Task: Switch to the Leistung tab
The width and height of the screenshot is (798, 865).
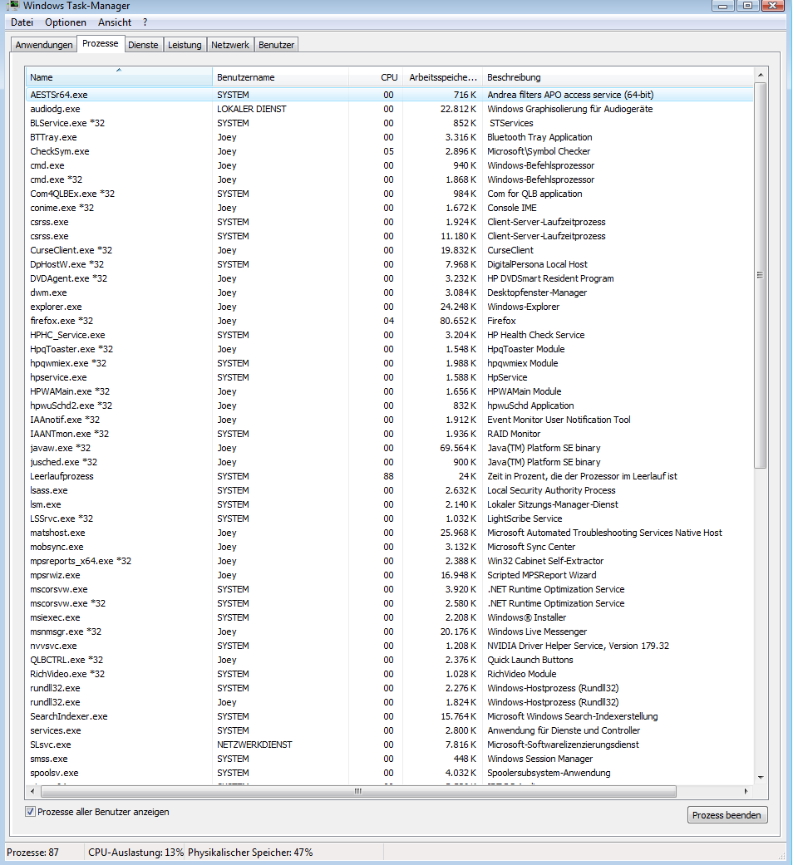Action: [x=185, y=45]
